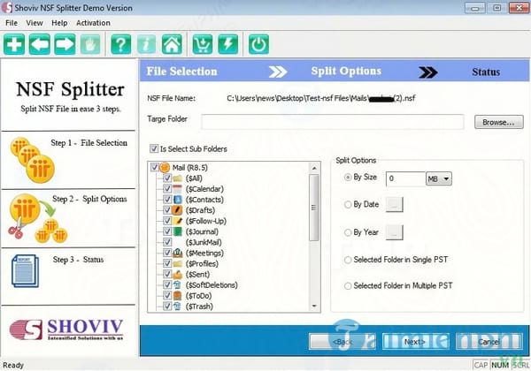Uncheck the ($All) folder checkbox
The image size is (531, 371).
pos(167,178)
